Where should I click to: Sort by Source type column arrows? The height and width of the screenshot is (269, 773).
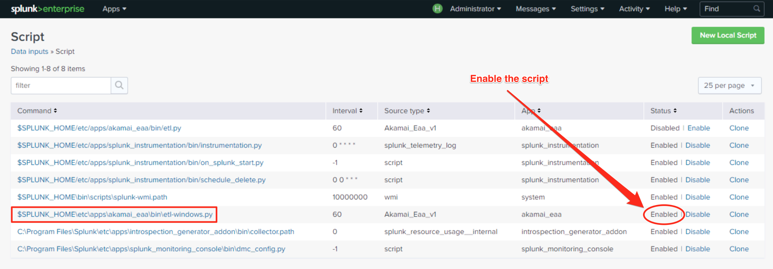[428, 111]
